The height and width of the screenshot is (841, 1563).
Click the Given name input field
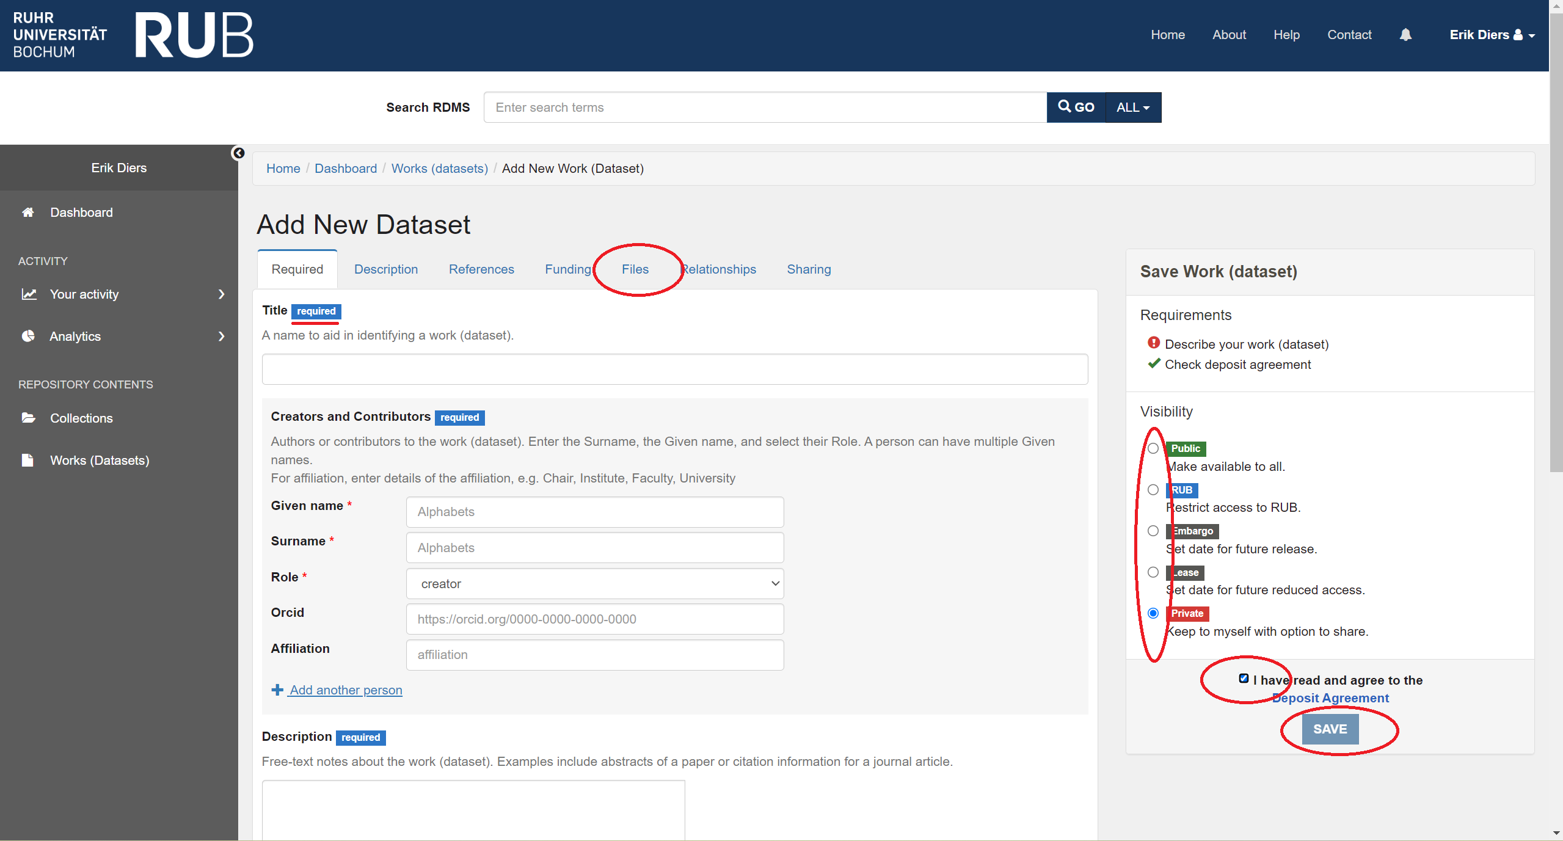coord(595,512)
